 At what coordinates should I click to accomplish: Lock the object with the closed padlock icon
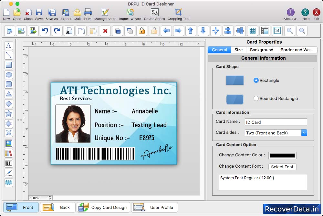(x=142, y=31)
